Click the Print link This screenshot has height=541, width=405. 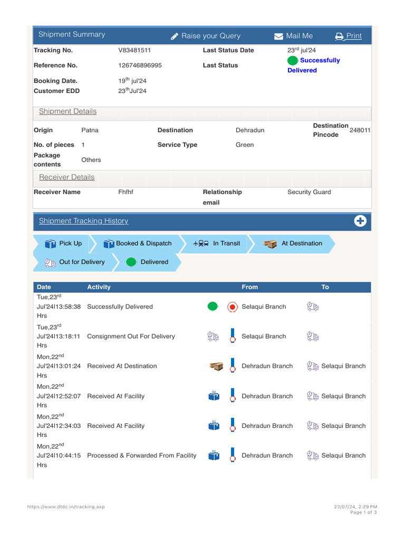[x=354, y=36]
